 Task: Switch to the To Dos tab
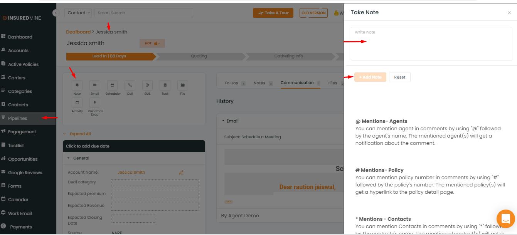(235, 83)
